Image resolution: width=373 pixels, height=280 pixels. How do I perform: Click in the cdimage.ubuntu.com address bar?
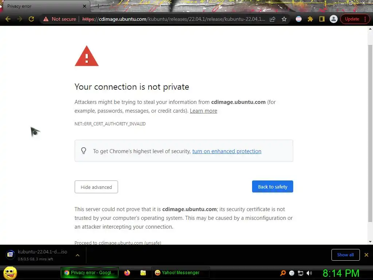click(174, 19)
